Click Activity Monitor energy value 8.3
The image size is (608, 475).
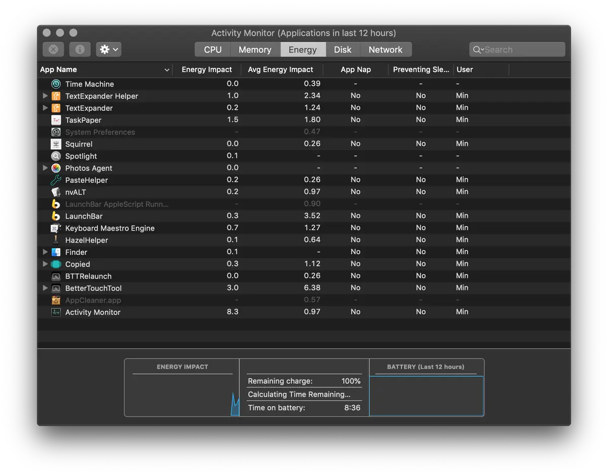point(233,312)
